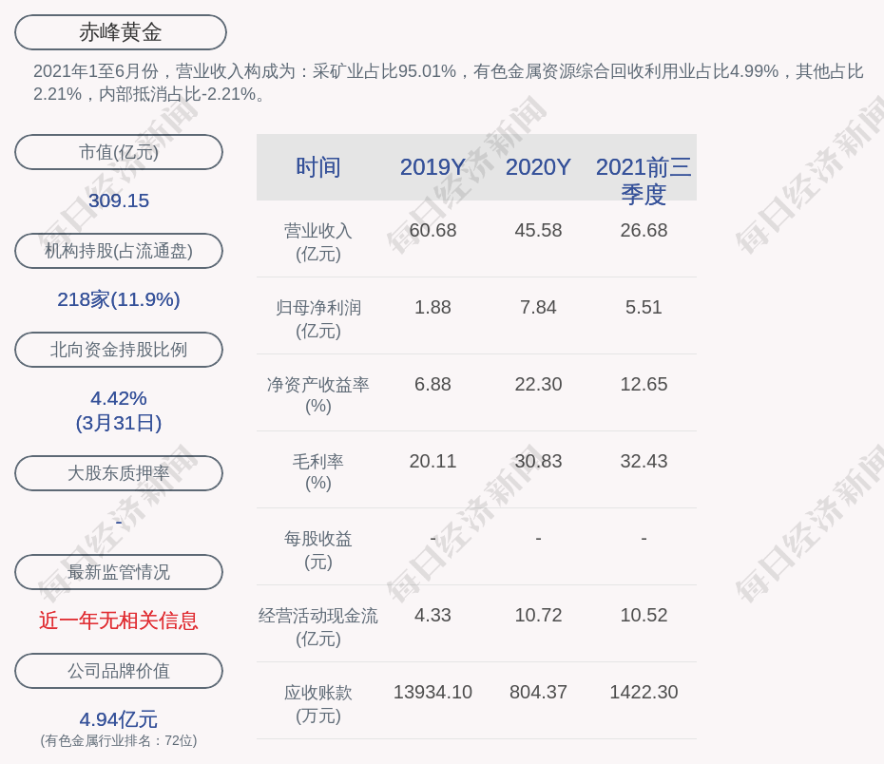Click the net profit value 7.84

(538, 308)
